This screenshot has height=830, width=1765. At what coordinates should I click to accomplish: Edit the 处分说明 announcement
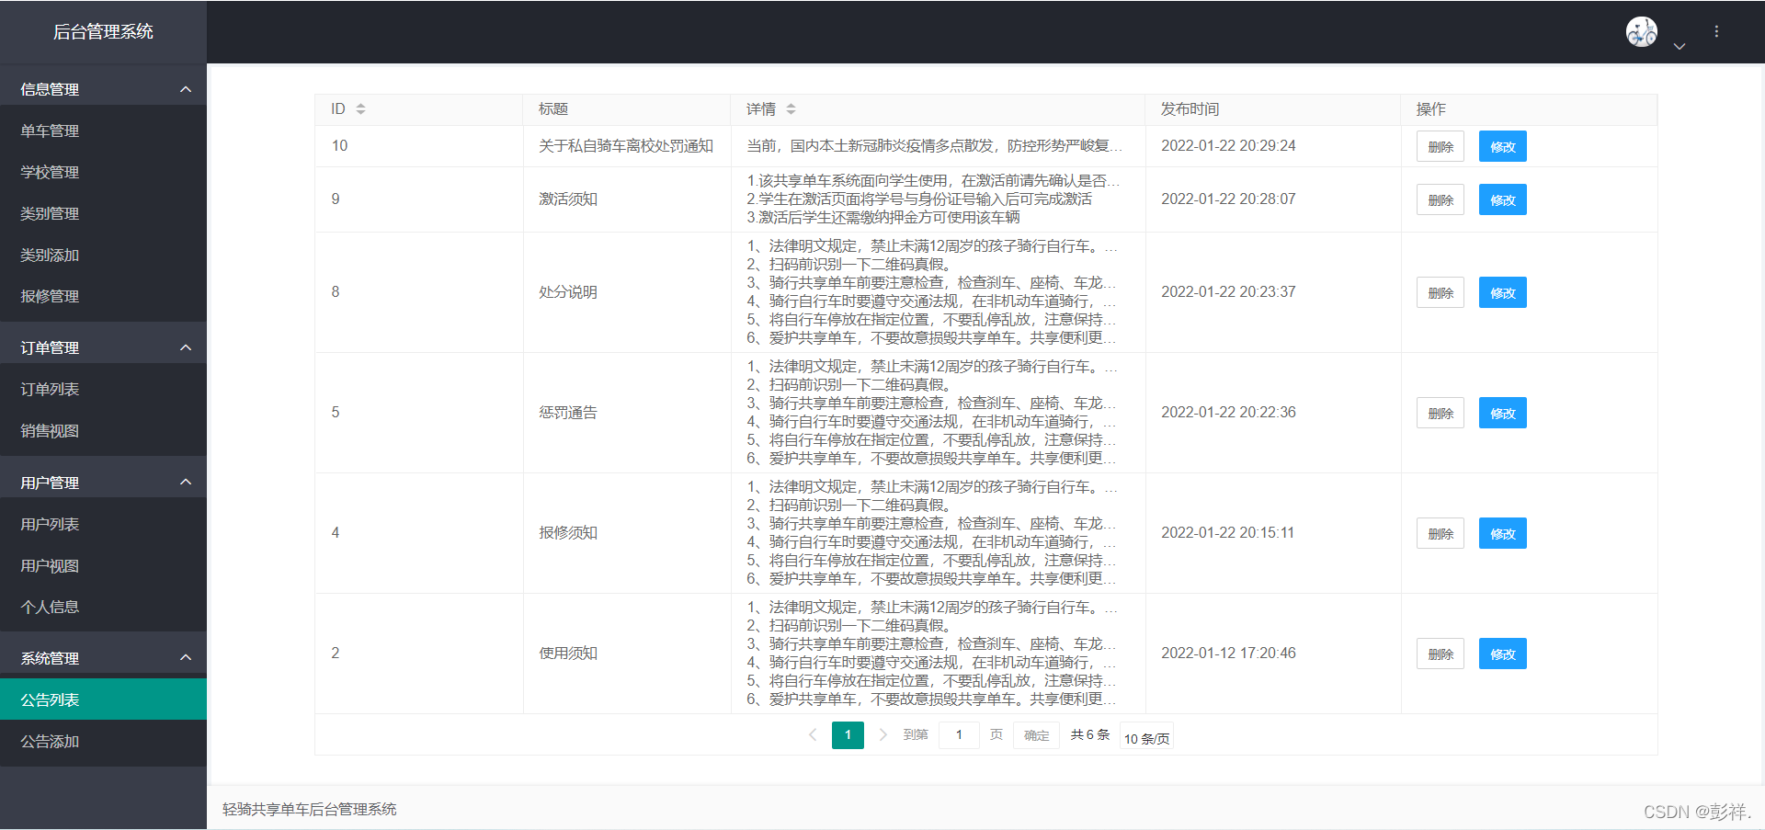[x=1503, y=292]
